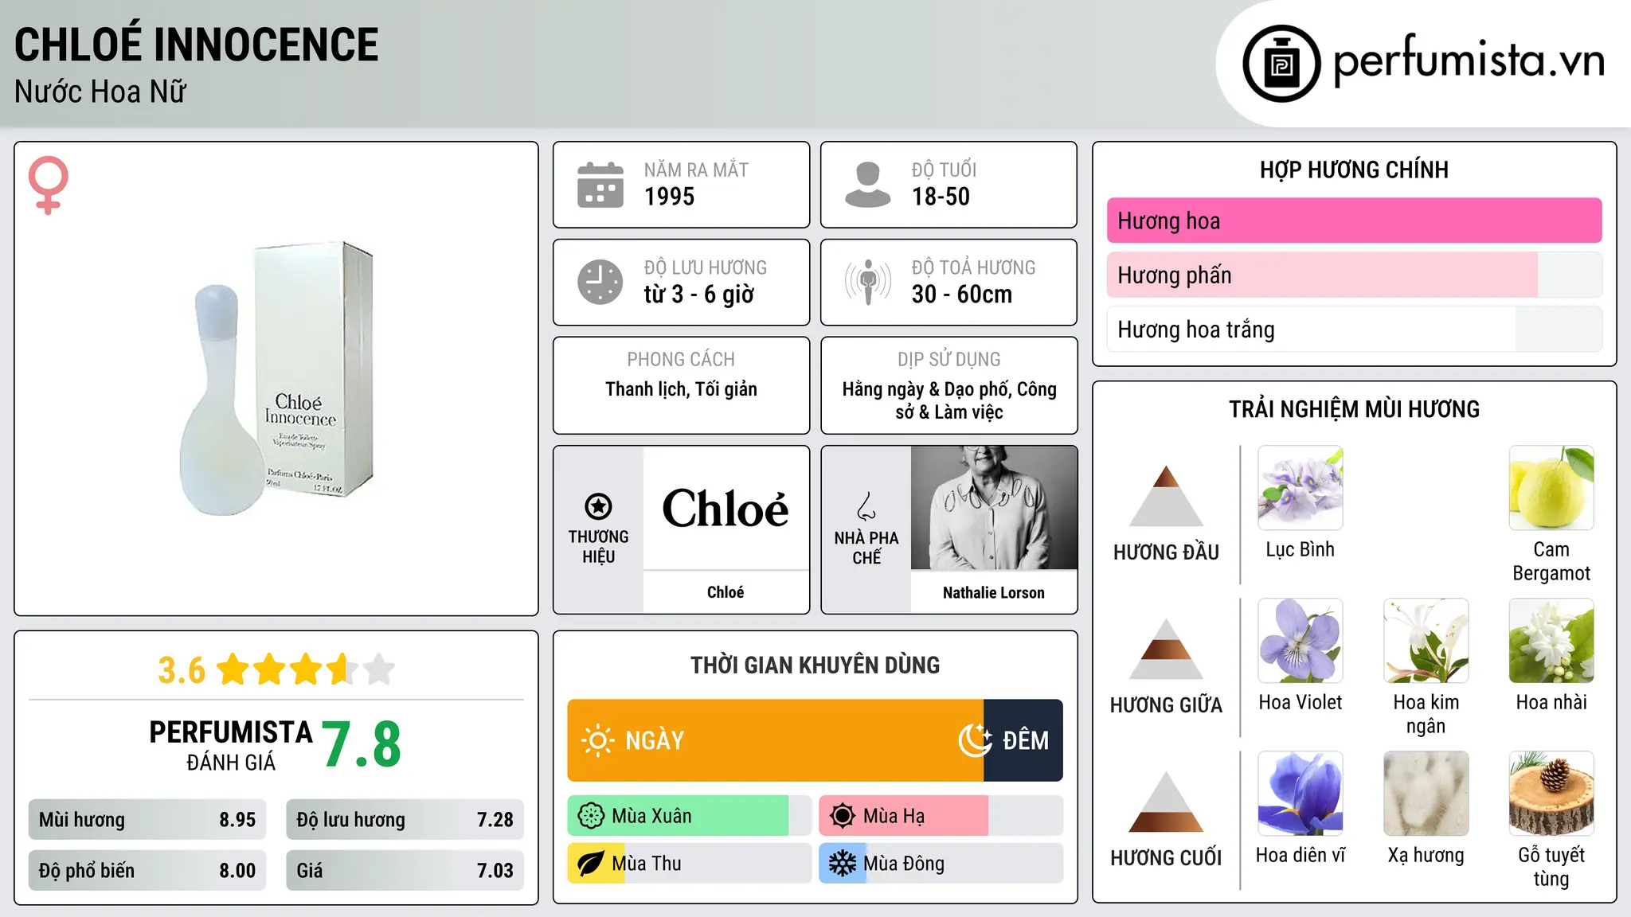Open the Cam Bergamot note image

pyautogui.click(x=1551, y=488)
